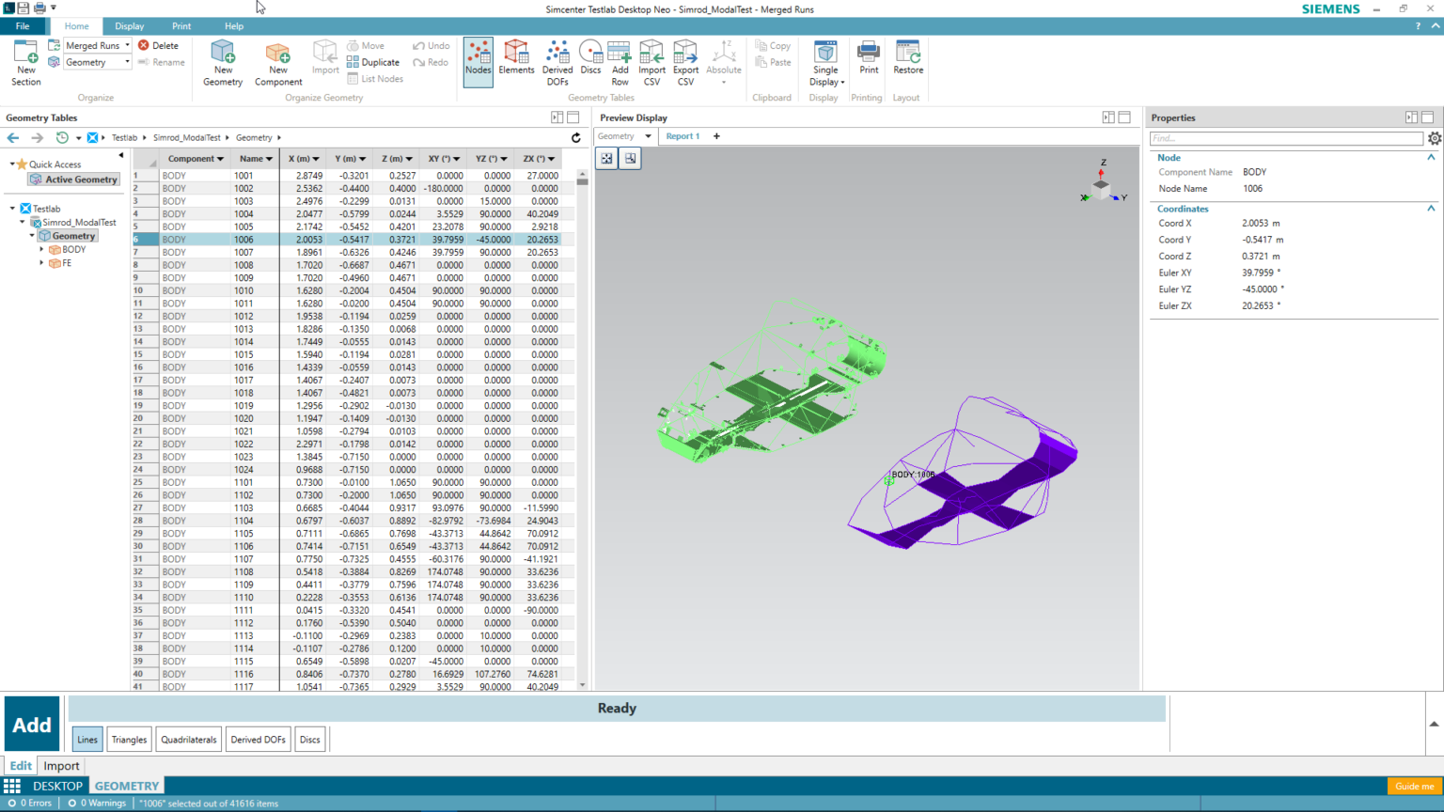The image size is (1444, 812).
Task: Open the Discs table
Action: (590, 61)
